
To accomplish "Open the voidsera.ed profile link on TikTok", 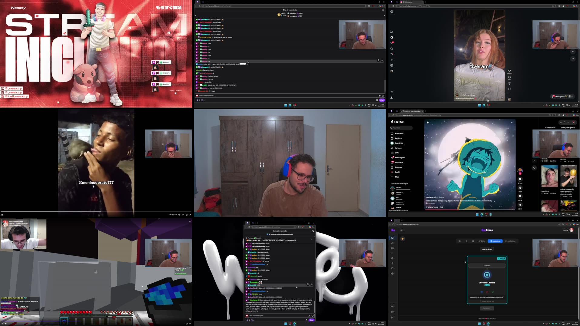I will click(x=431, y=197).
